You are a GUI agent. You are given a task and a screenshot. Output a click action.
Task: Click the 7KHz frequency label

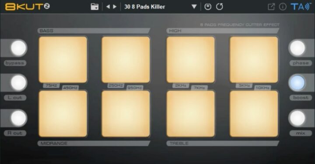199,88
